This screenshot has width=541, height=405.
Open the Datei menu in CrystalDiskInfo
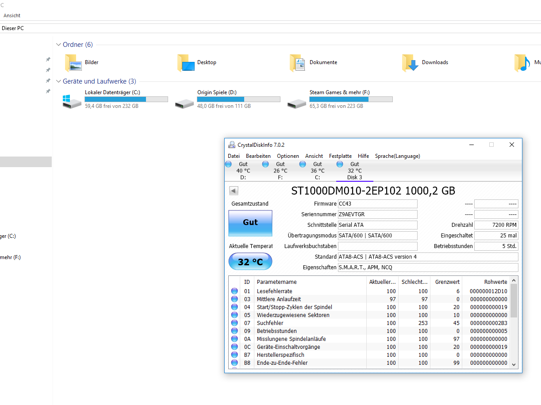coord(234,156)
